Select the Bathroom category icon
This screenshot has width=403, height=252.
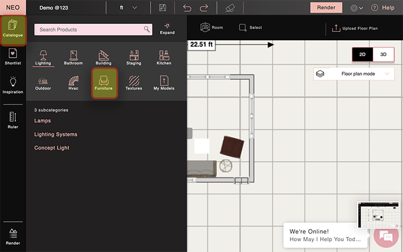coord(73,58)
